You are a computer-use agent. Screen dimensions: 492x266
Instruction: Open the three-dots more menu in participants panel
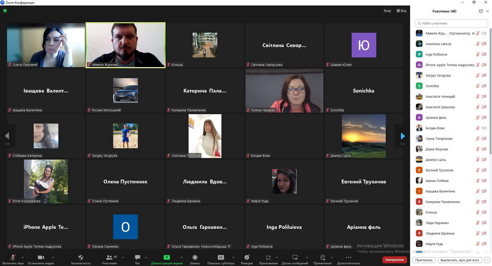[487, 260]
